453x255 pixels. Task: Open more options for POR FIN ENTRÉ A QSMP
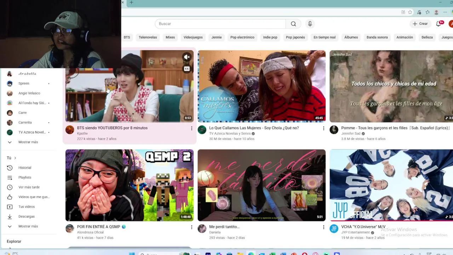pos(191,227)
